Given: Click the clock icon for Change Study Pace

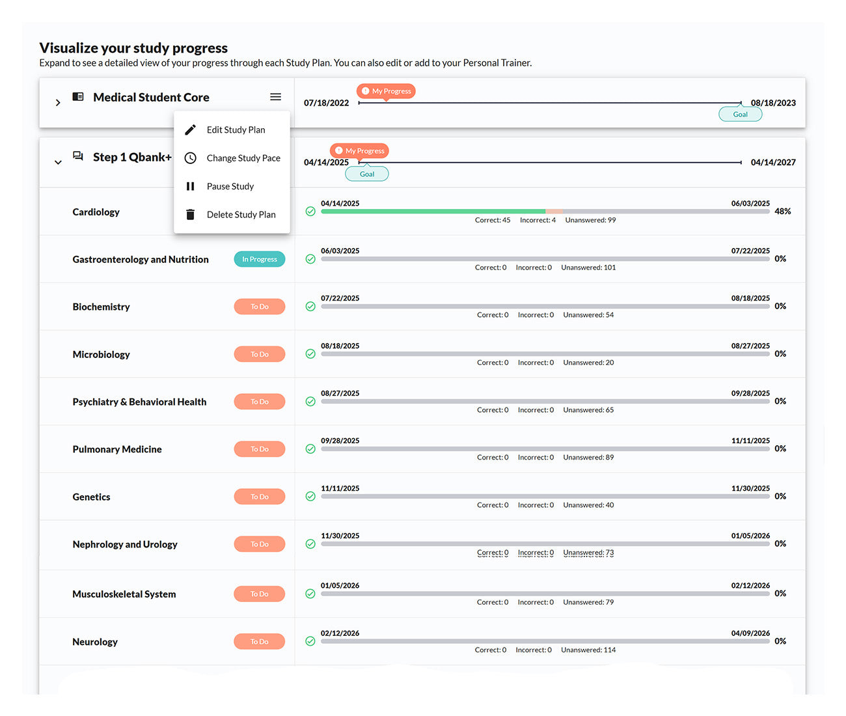Looking at the screenshot, I should point(190,158).
